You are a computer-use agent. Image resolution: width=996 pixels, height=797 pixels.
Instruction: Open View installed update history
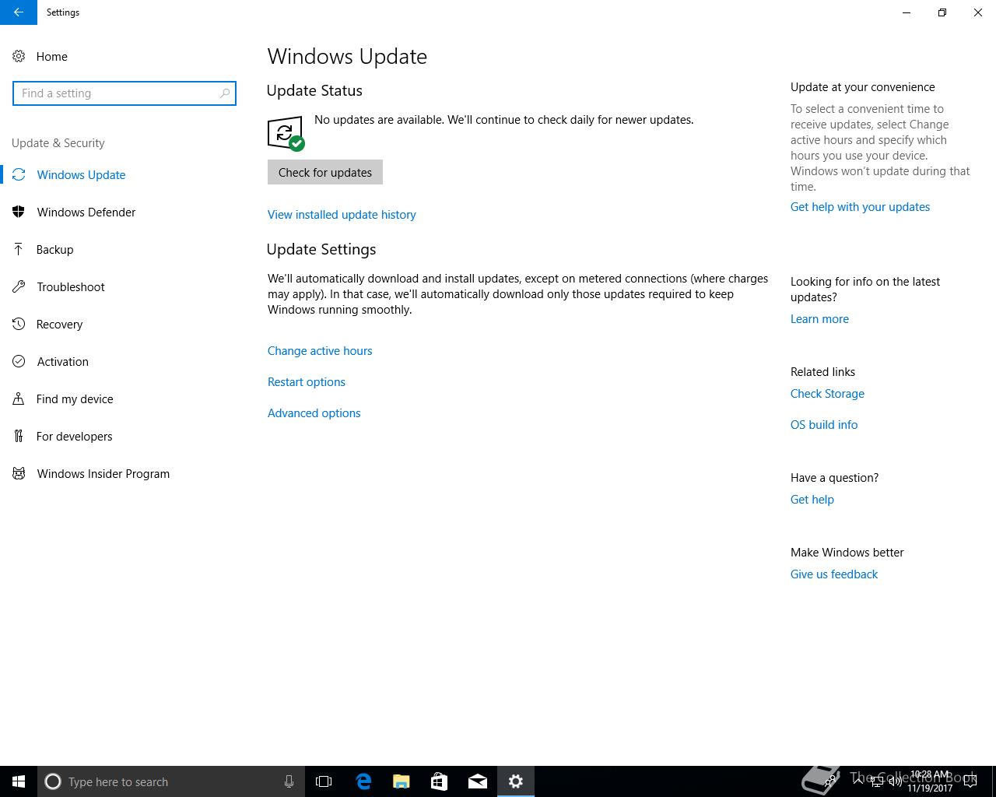tap(342, 214)
